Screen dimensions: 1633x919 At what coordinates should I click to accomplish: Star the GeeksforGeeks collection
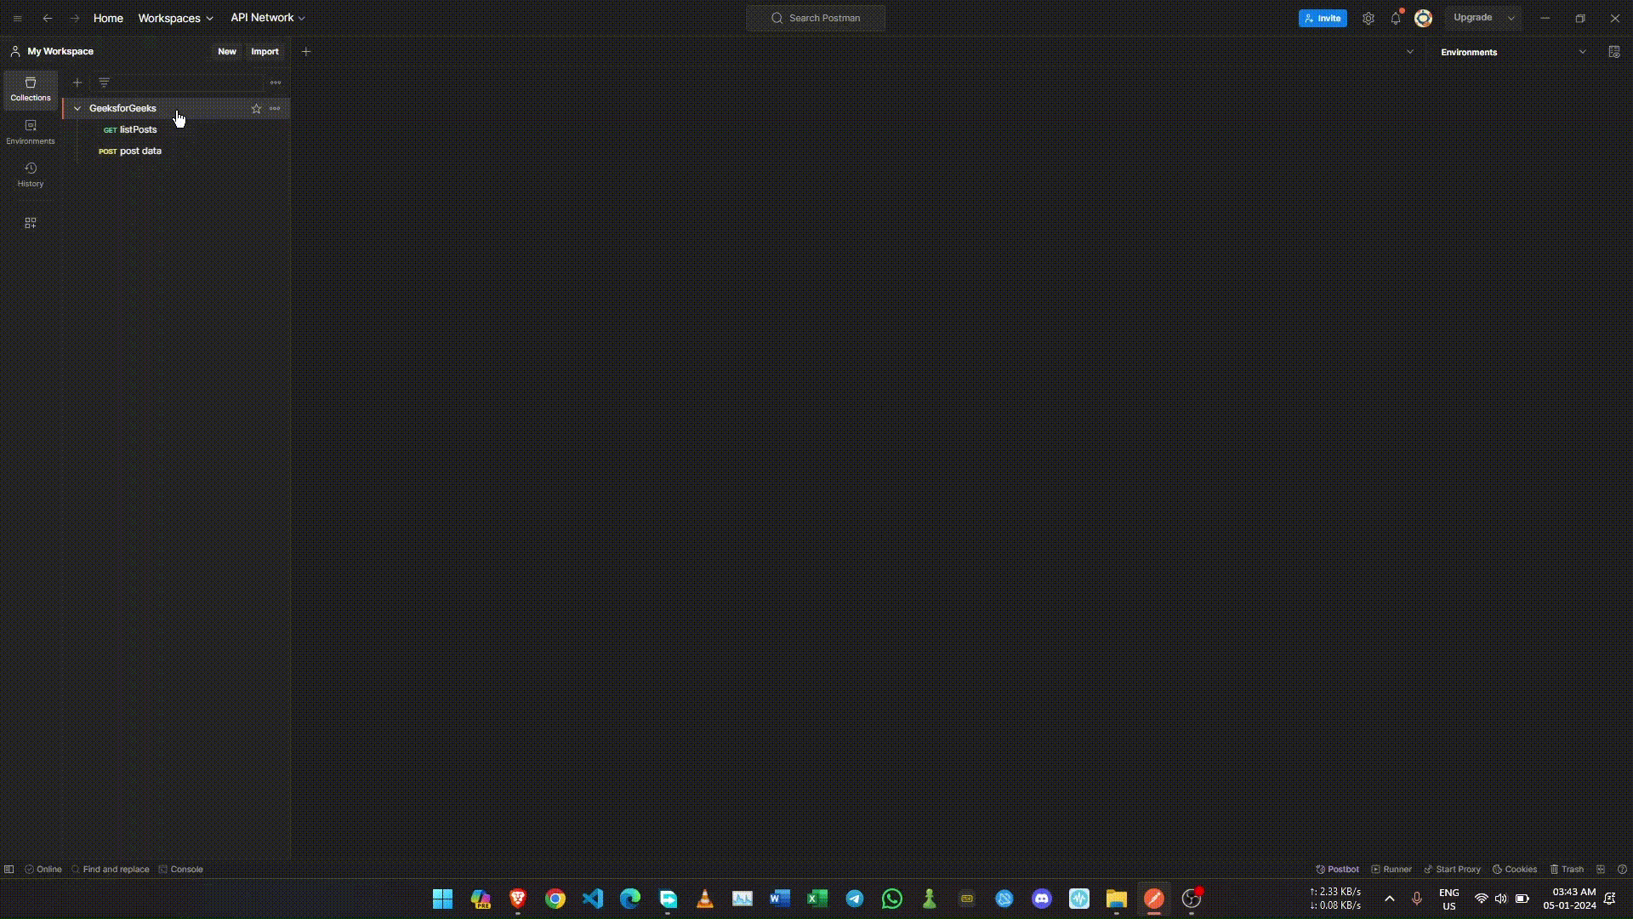pos(256,109)
